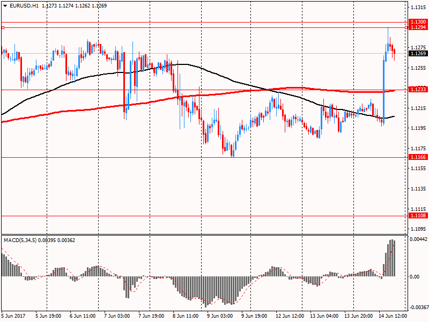Click the red 1.1166 level price tag
The width and height of the screenshot is (429, 322).
point(418,157)
